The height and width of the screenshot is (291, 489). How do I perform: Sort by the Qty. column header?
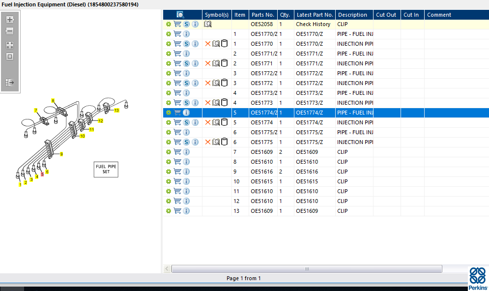click(x=285, y=15)
